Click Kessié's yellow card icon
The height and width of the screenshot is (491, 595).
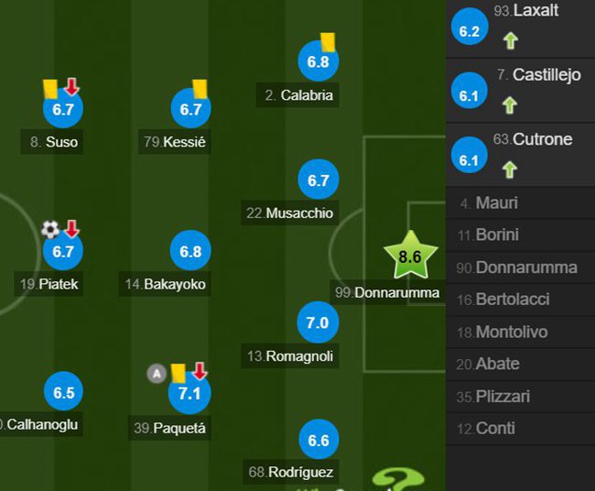tap(200, 89)
